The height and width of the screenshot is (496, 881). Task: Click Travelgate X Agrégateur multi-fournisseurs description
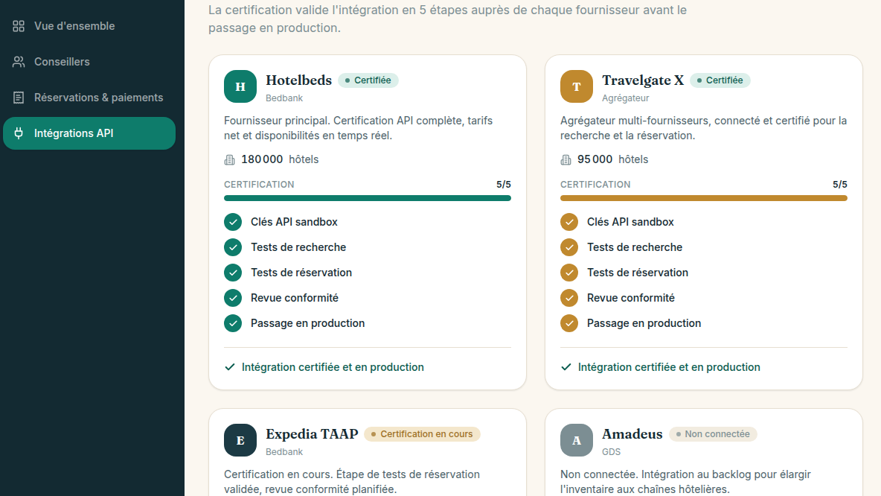pos(703,128)
